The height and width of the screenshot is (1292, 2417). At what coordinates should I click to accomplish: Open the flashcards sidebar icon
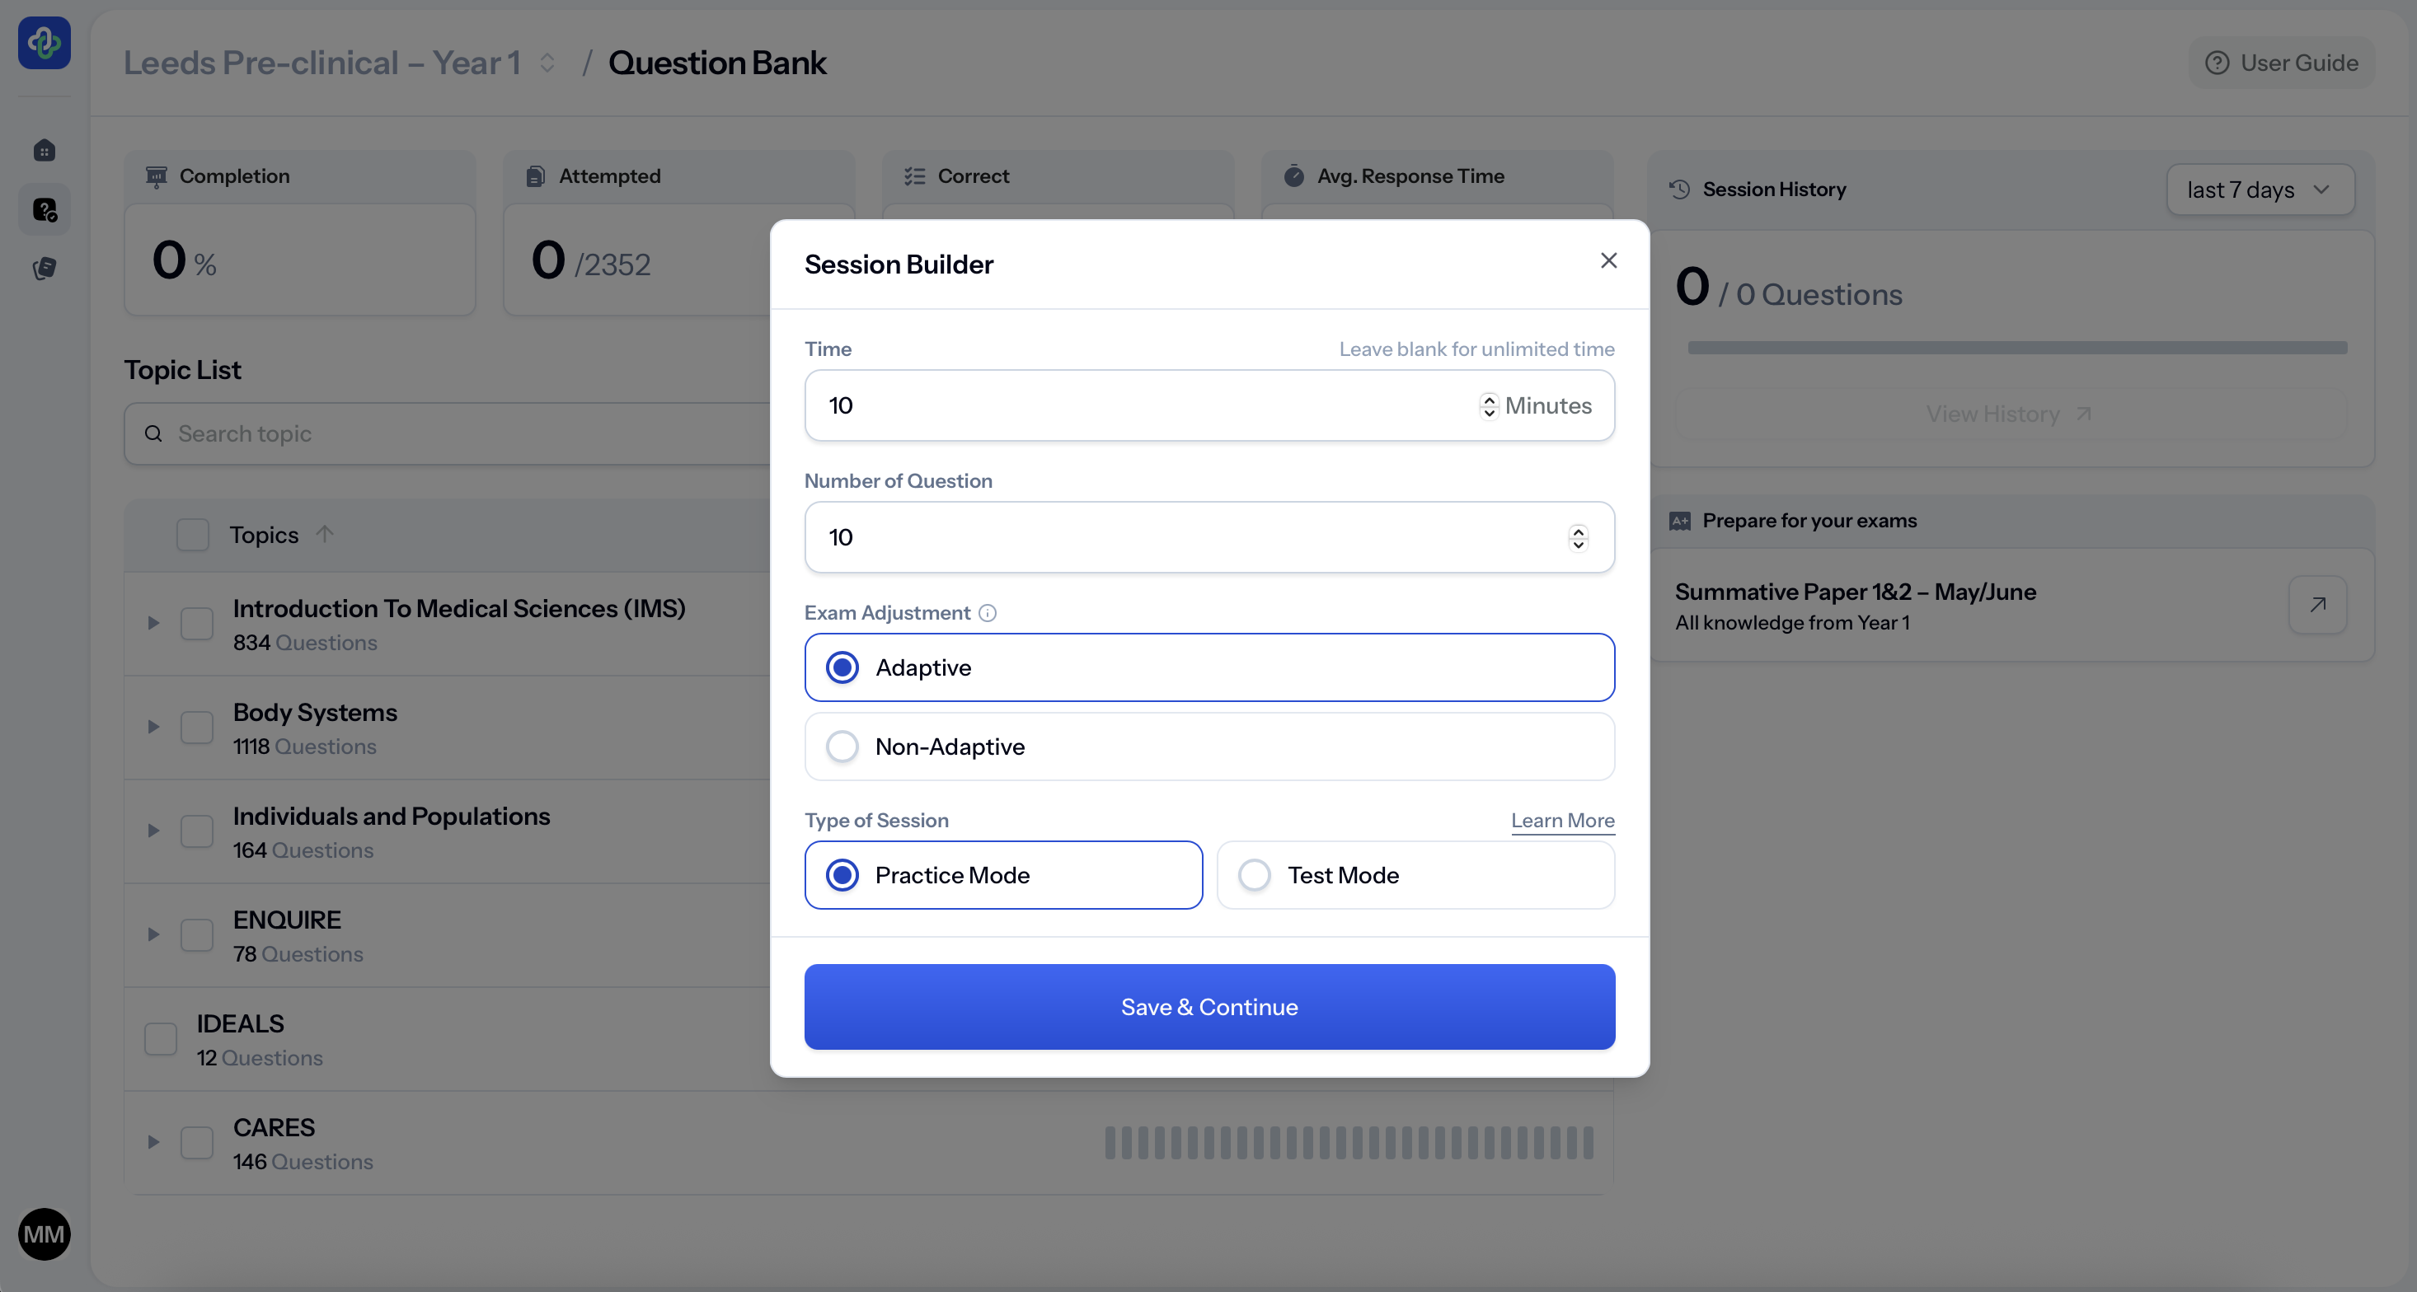click(x=44, y=269)
